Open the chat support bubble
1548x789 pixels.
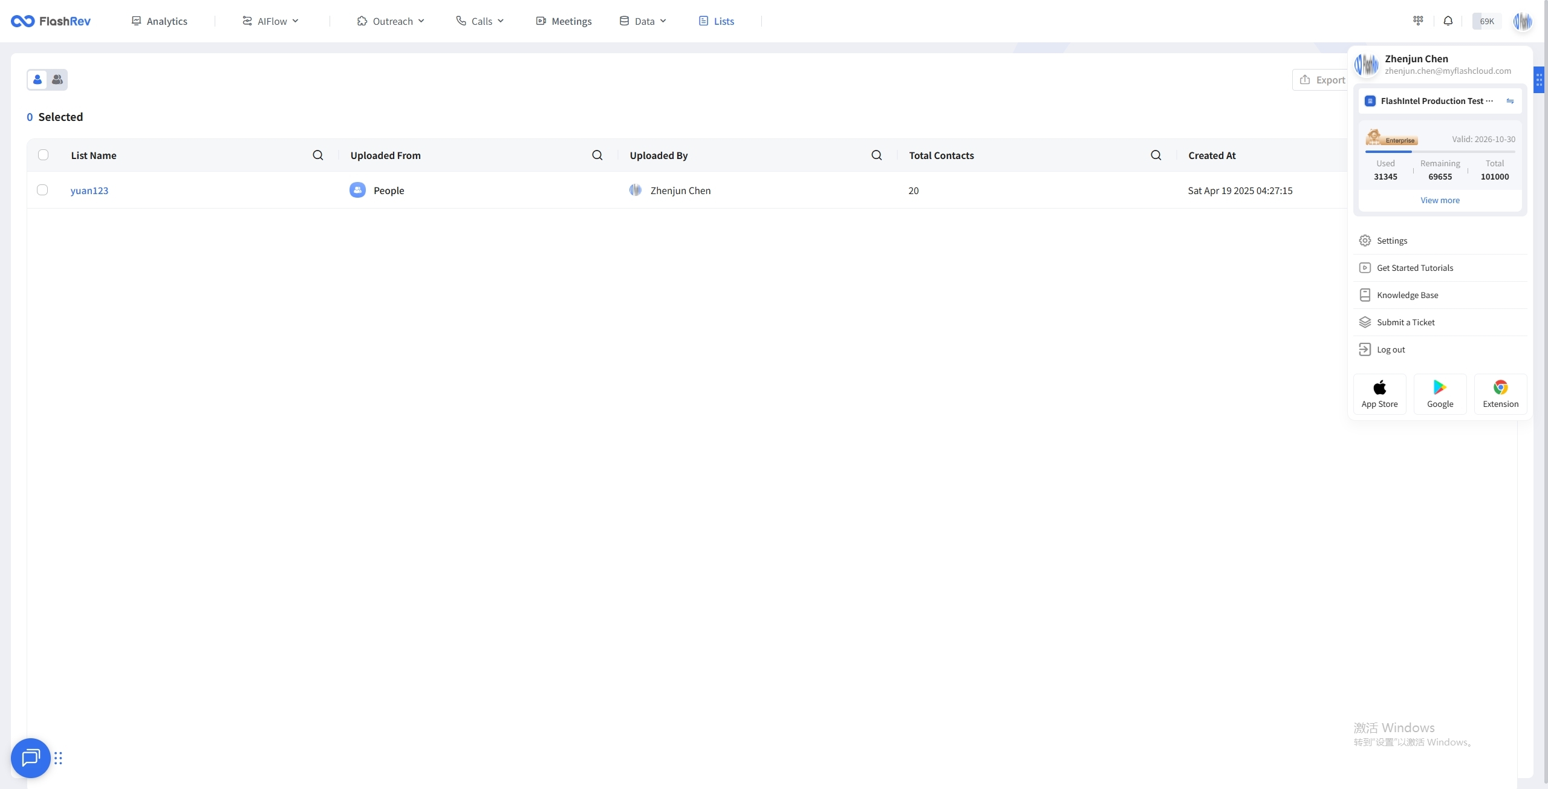(30, 758)
